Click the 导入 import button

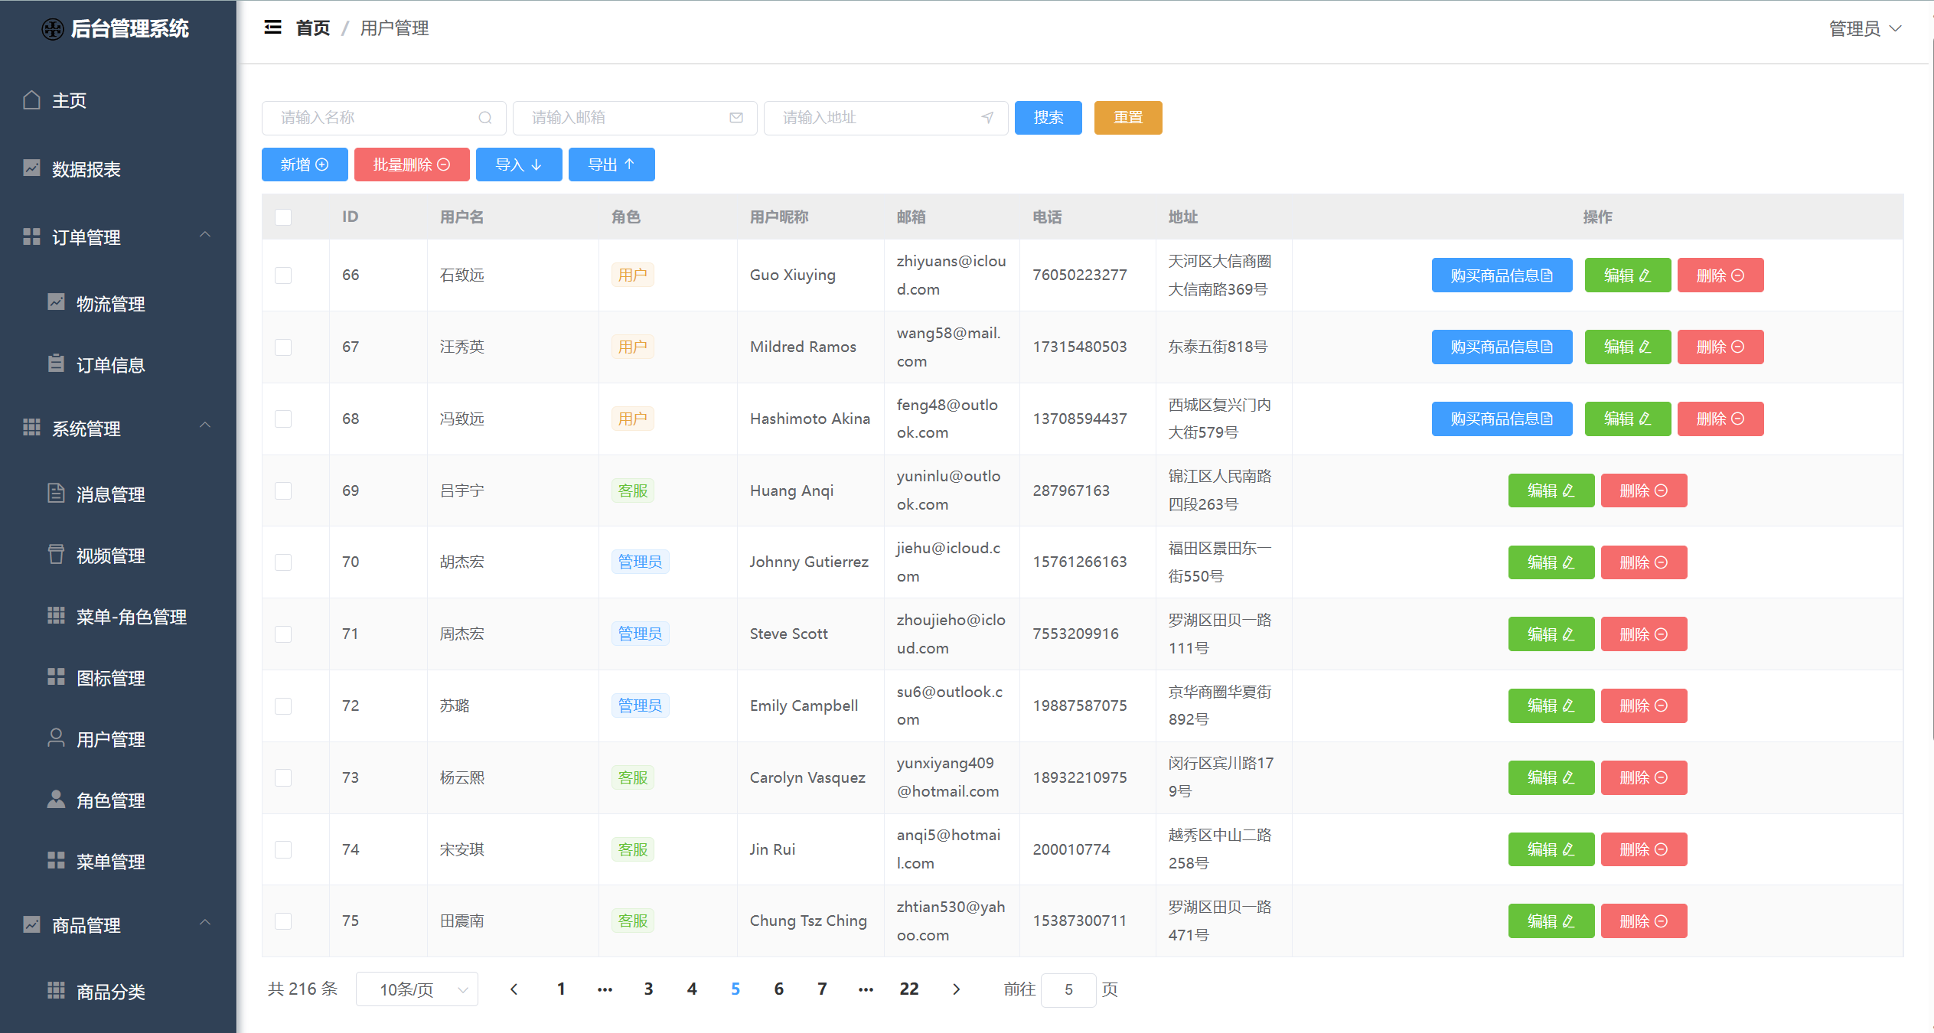(x=519, y=165)
